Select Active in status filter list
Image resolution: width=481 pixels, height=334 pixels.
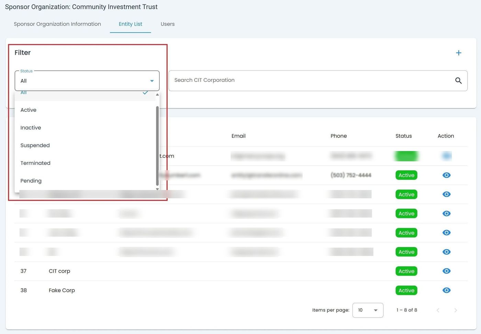tap(29, 110)
